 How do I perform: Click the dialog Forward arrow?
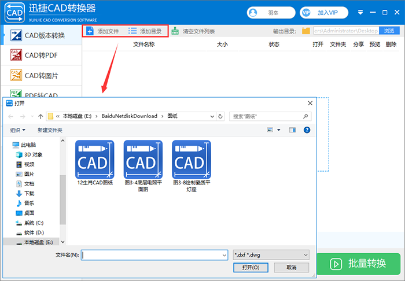(x=23, y=117)
